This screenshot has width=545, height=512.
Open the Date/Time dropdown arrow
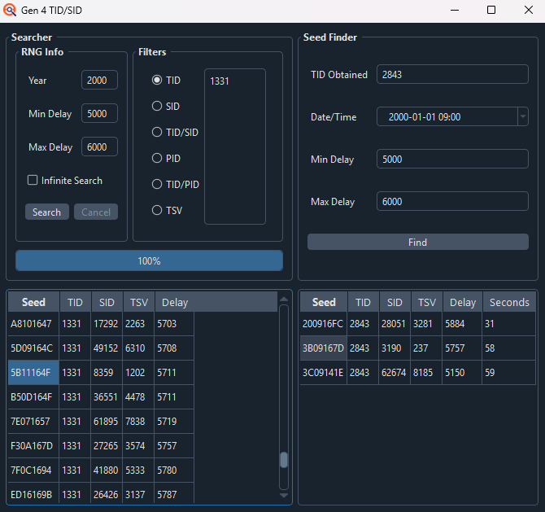pyautogui.click(x=523, y=116)
